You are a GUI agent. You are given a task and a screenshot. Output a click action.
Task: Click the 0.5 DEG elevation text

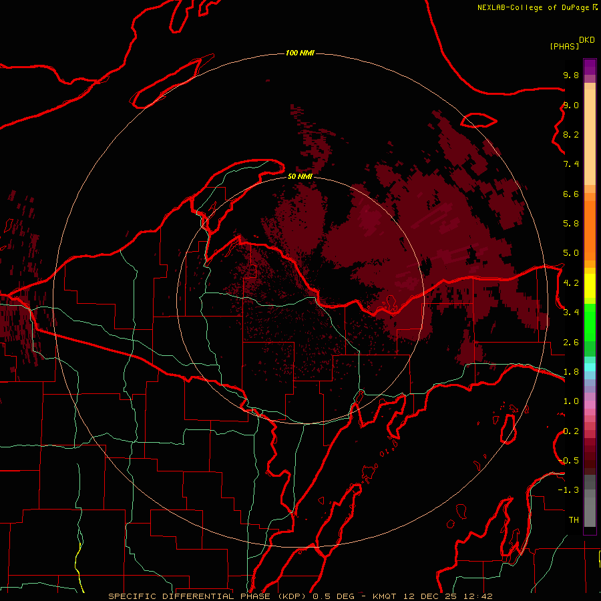click(333, 596)
